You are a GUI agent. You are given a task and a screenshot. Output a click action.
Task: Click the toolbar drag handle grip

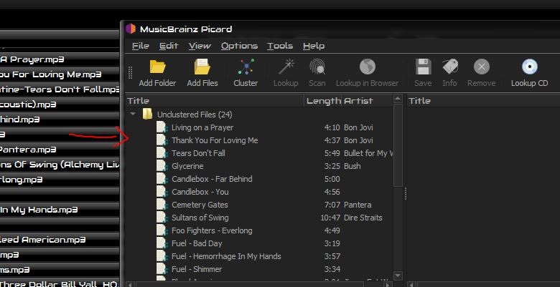coord(131,73)
